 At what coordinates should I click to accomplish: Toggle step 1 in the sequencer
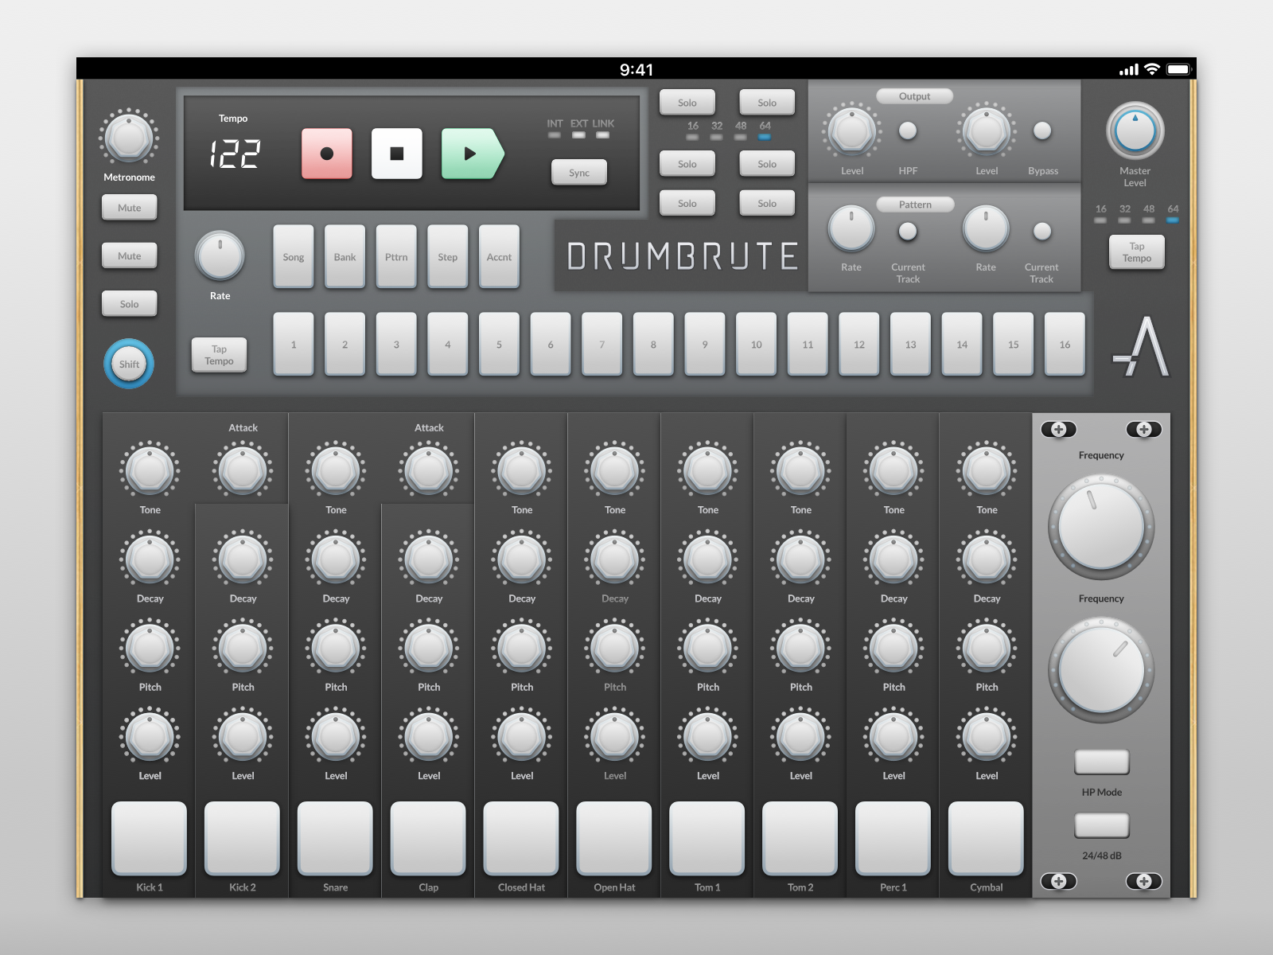tap(294, 344)
